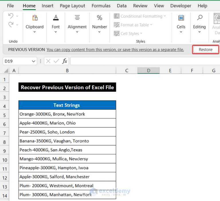Select cell Pineapple-3000KG, Hampton, Iwoa
Viewport: 220px width, 201px height.
tap(67, 168)
